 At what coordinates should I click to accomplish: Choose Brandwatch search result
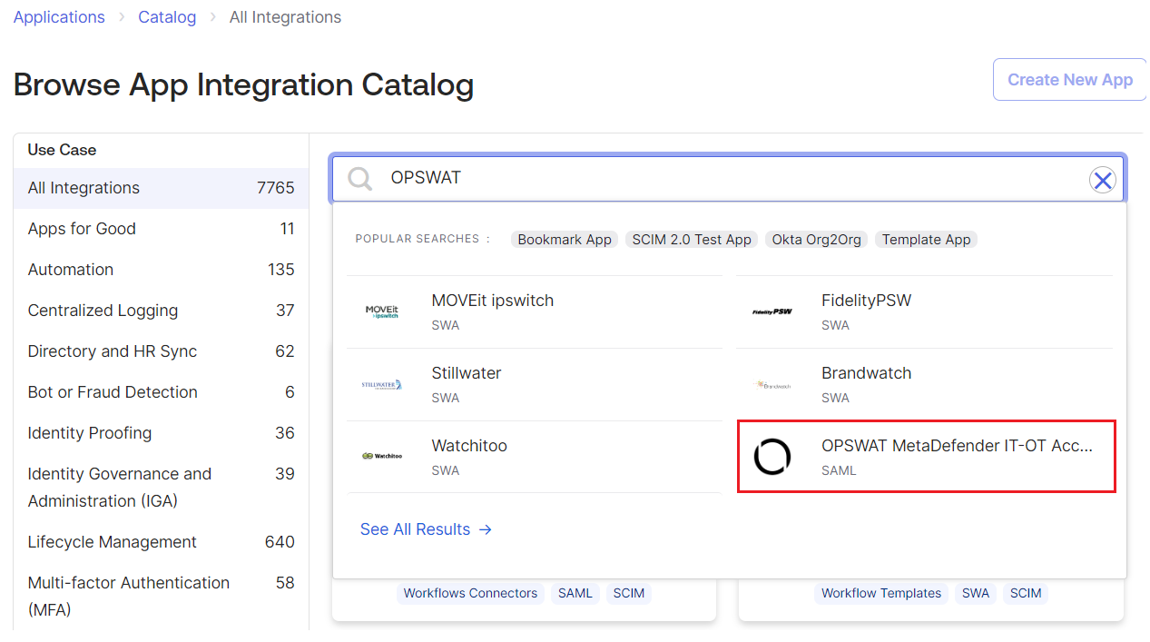tap(924, 384)
